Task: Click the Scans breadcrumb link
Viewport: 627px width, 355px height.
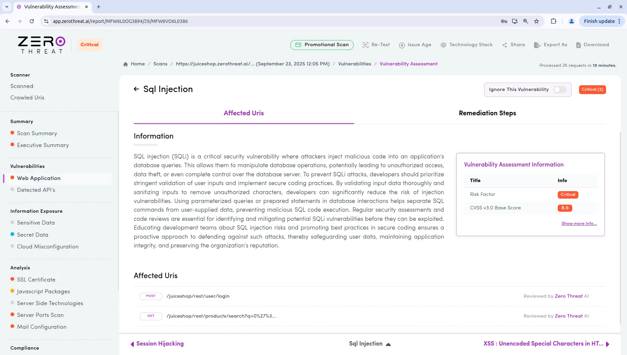Action: (160, 64)
